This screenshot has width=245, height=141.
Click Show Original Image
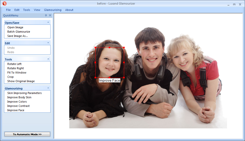point(21,81)
